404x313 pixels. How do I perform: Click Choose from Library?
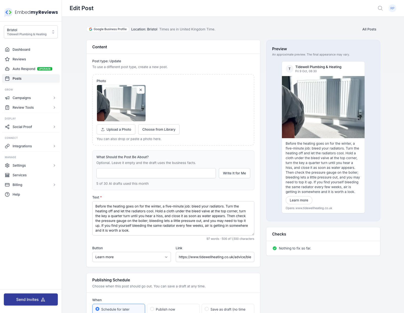[159, 129]
